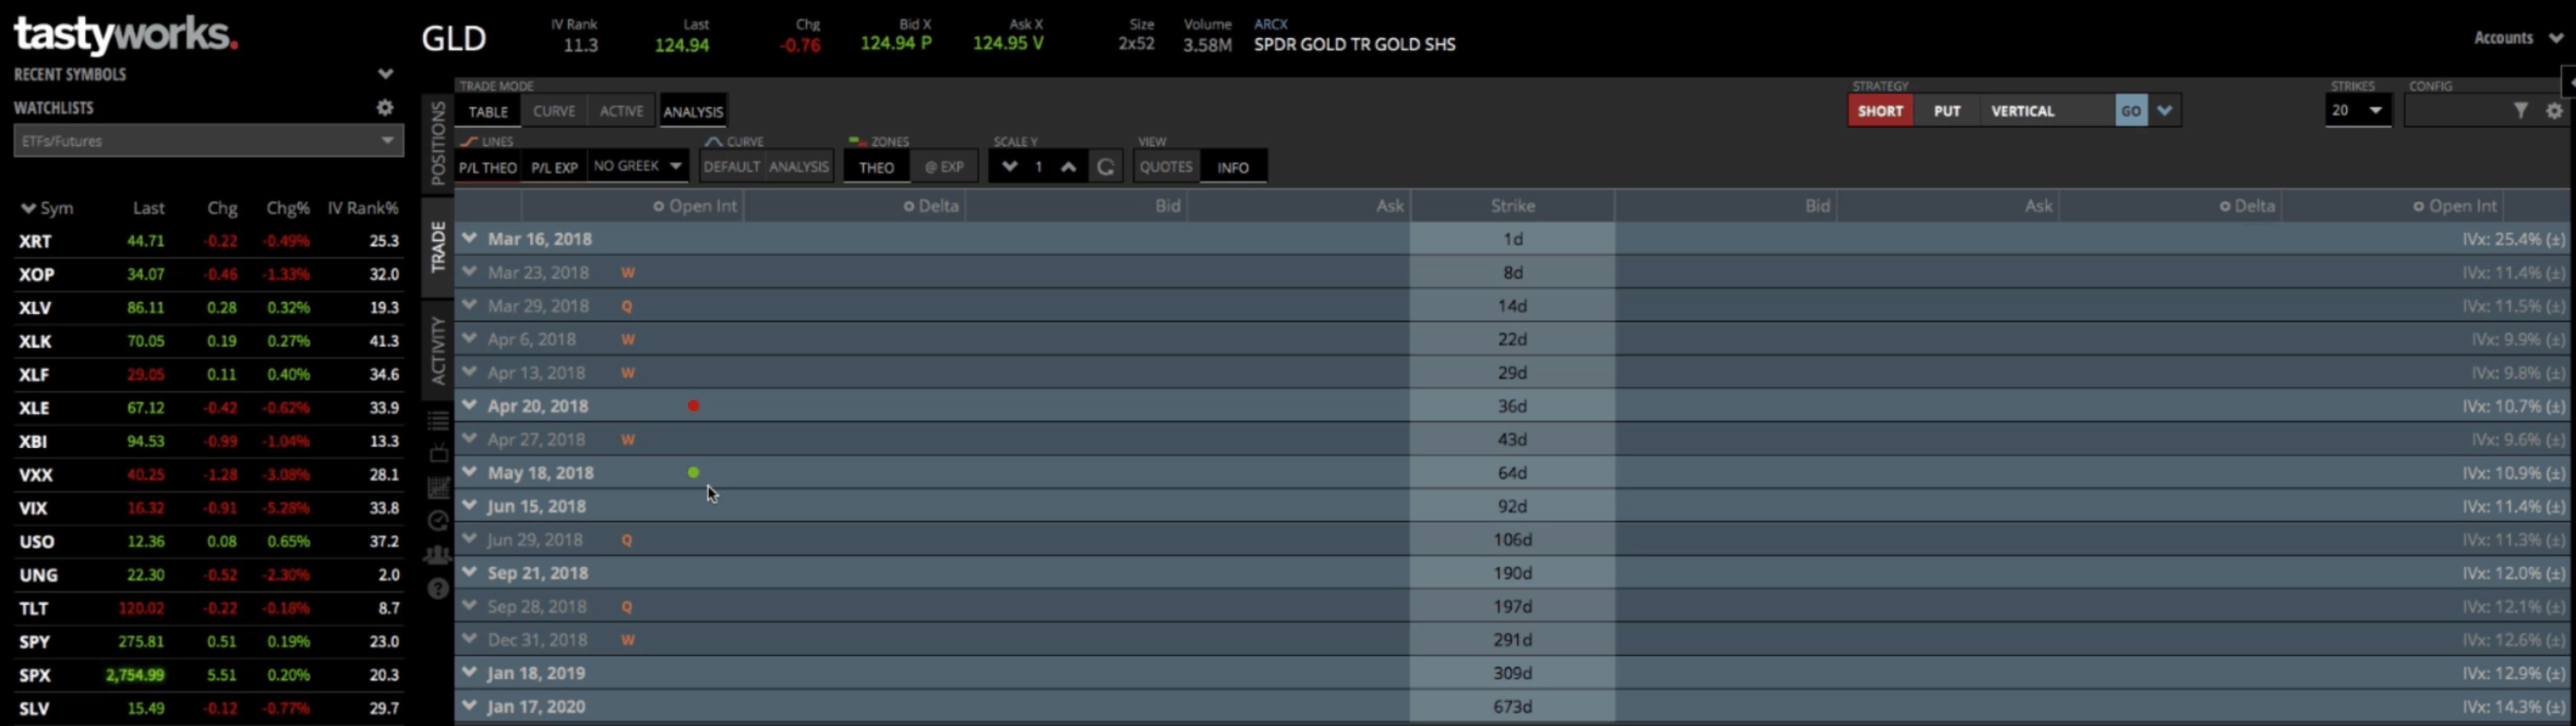Open the help question-mark icon
This screenshot has width=2576, height=726.
point(438,588)
